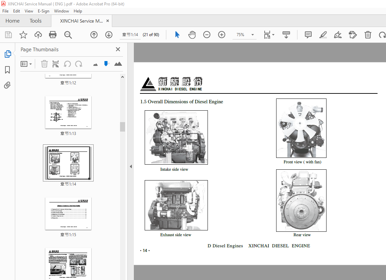Activate the Hand pan tool
Image resolution: width=386 pixels, height=280 pixels.
(x=192, y=35)
